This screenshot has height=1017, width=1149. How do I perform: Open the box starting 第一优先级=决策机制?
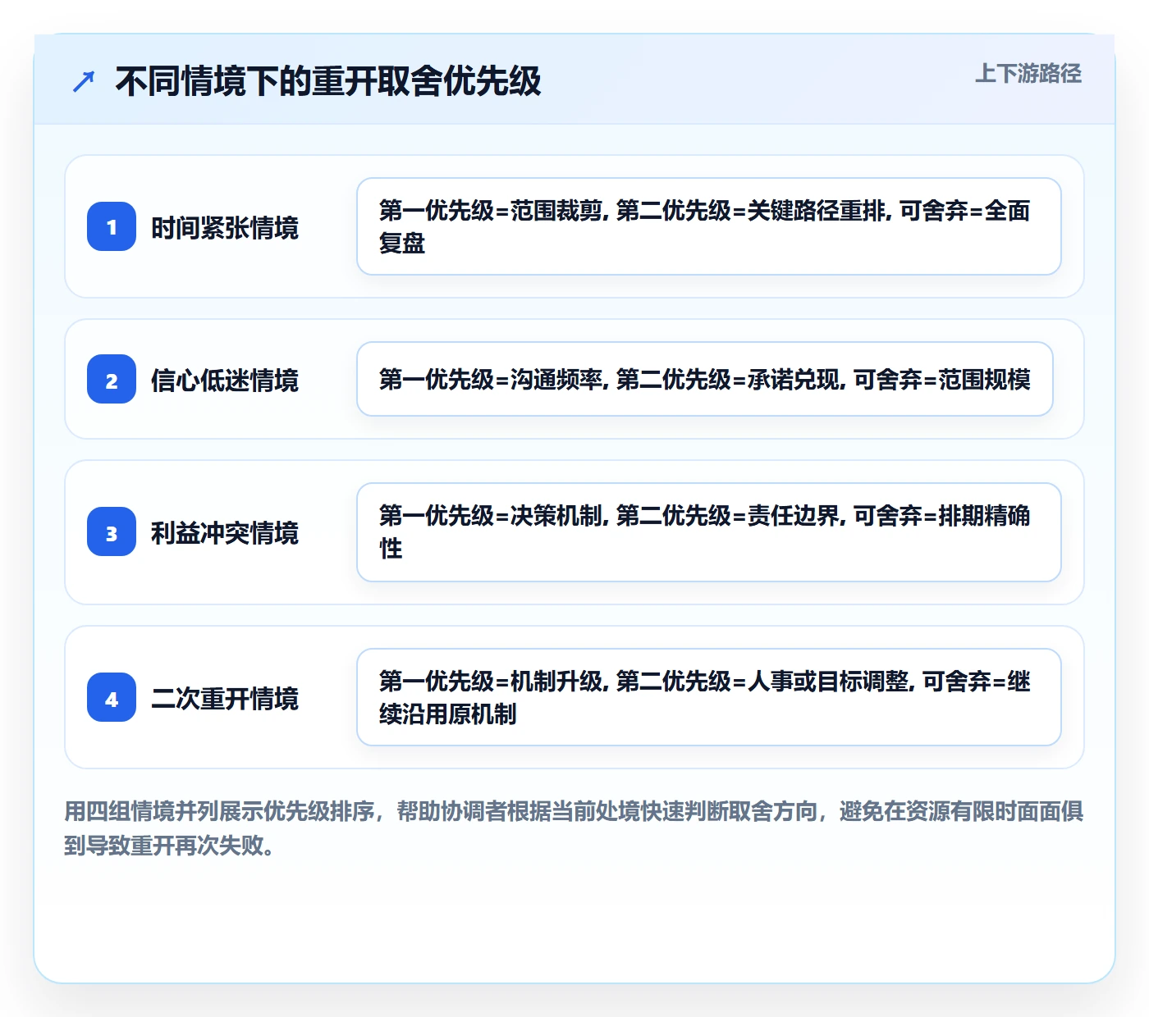pyautogui.click(x=709, y=532)
